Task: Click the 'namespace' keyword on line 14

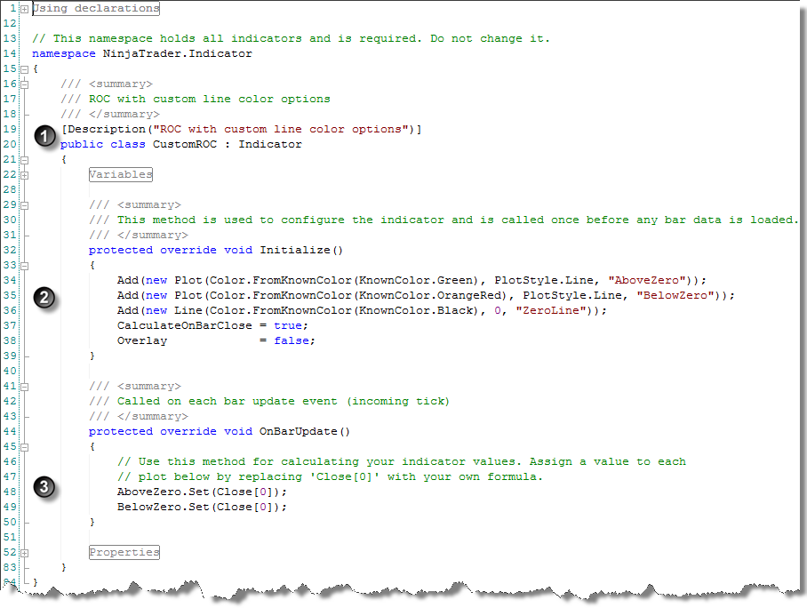Action: [x=64, y=53]
